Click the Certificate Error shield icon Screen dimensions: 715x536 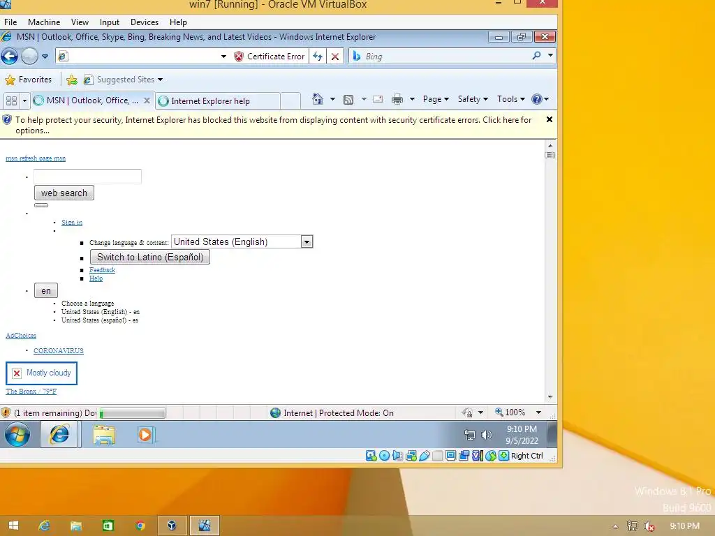(x=239, y=57)
